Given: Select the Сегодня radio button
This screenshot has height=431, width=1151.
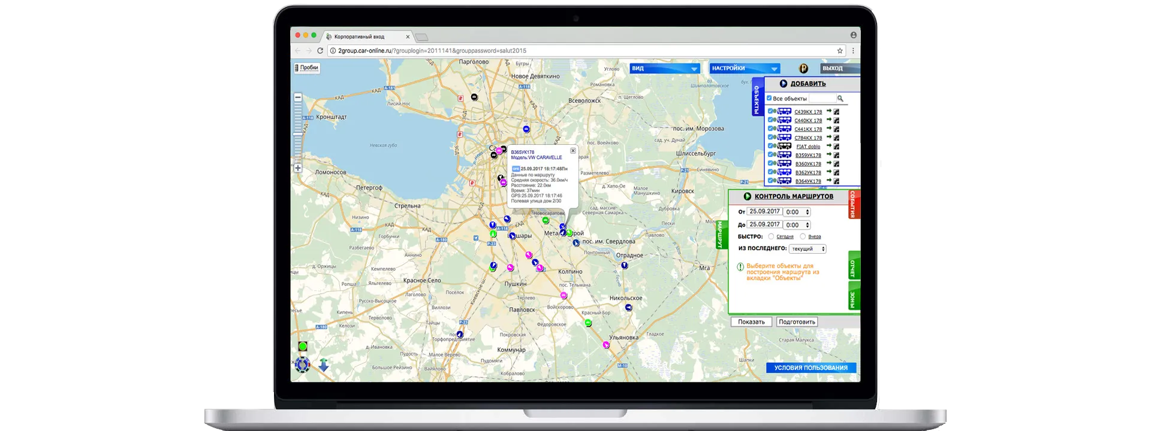Looking at the screenshot, I should (x=771, y=236).
